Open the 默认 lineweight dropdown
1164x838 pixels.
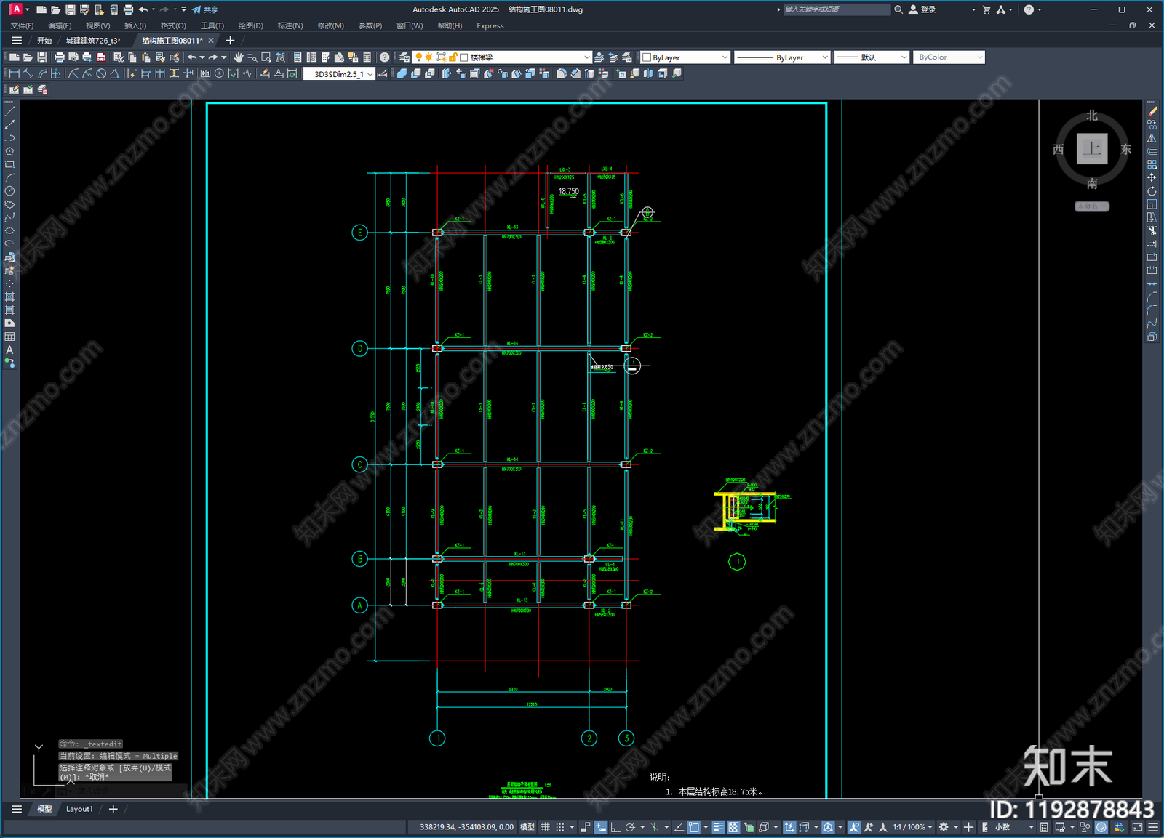point(872,57)
